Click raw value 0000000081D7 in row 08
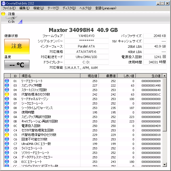This screenshot has height=171, width=171. pos(151,108)
